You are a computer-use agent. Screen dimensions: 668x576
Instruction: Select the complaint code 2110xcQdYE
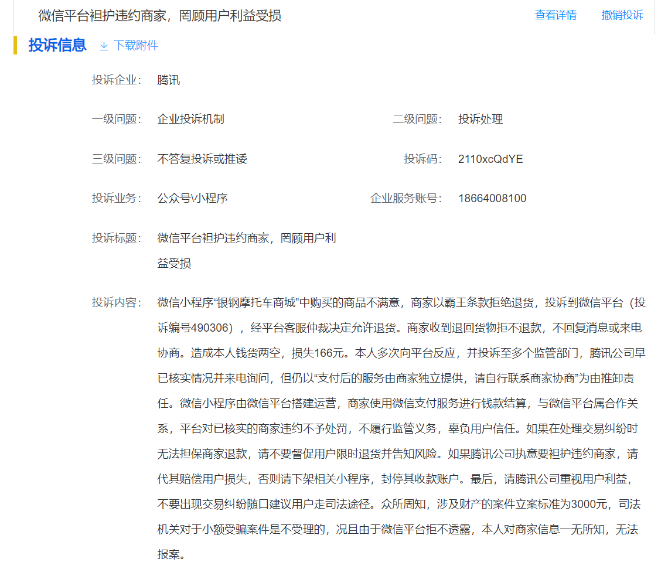[x=490, y=159]
